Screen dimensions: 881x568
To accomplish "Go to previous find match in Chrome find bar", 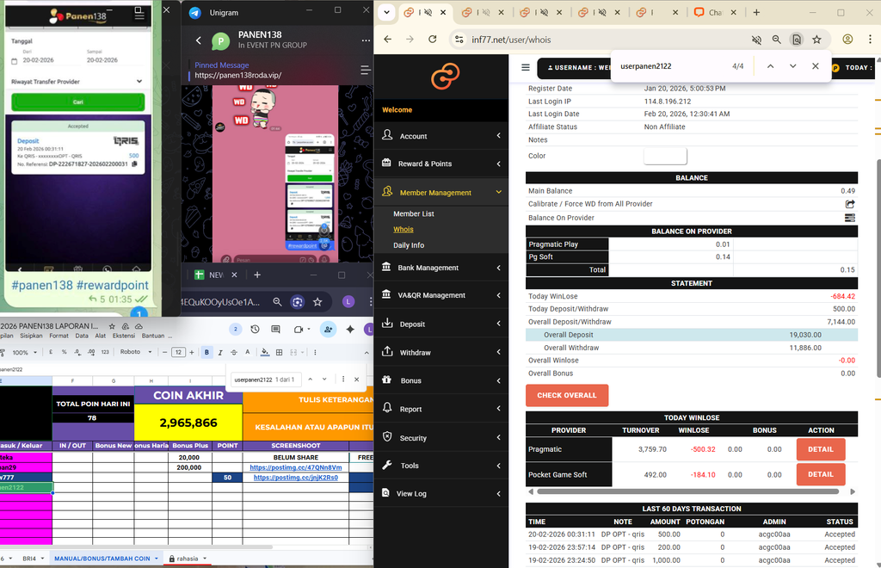I will click(770, 66).
